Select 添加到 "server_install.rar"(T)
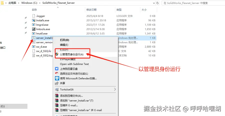The width and height of the screenshot is (225, 116). 77,101
